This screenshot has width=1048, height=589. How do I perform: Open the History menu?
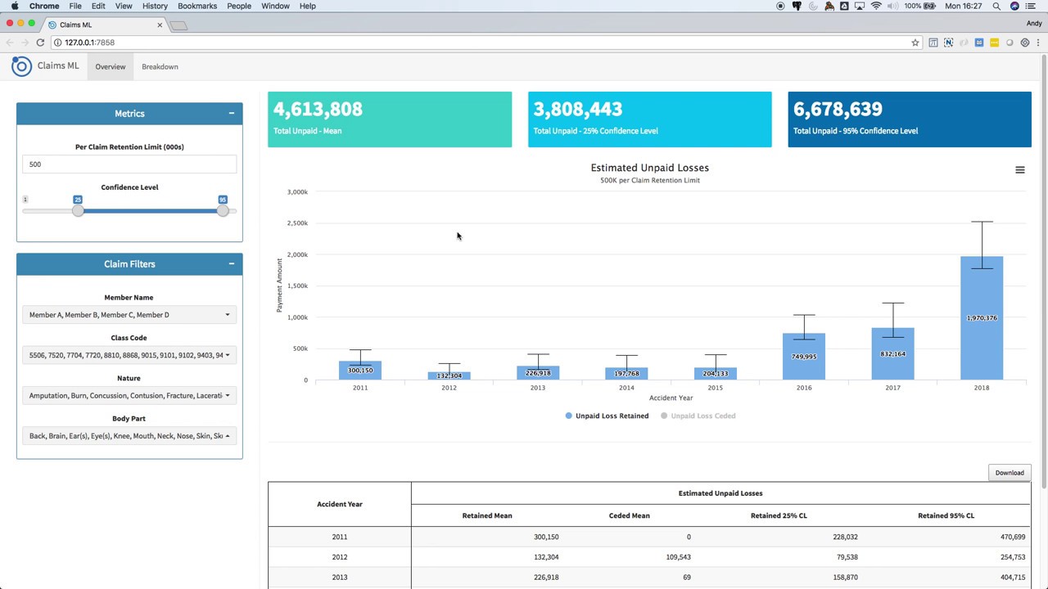click(x=155, y=6)
